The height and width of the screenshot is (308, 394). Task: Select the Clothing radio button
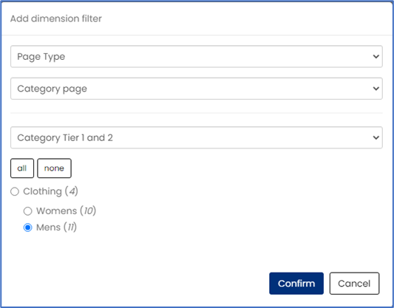pyautogui.click(x=15, y=191)
